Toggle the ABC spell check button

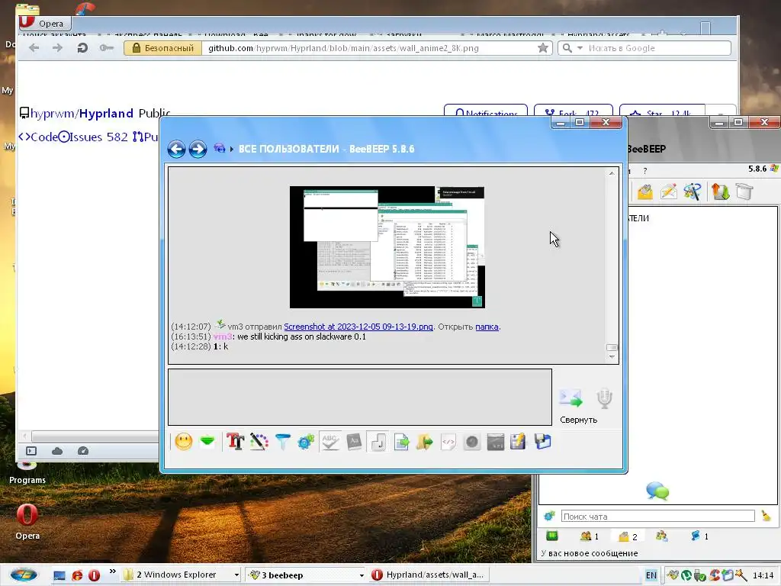pyautogui.click(x=329, y=442)
